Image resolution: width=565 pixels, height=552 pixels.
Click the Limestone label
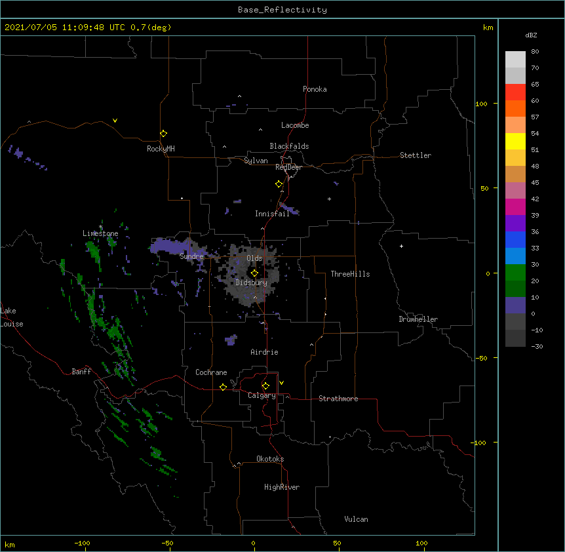coord(100,233)
